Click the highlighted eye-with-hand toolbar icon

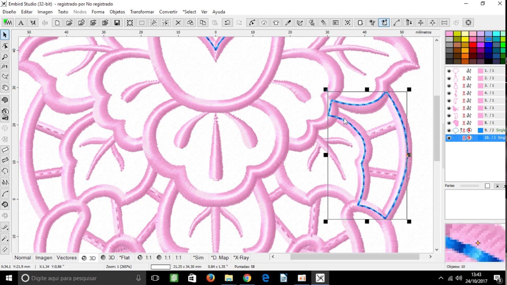tap(384, 23)
